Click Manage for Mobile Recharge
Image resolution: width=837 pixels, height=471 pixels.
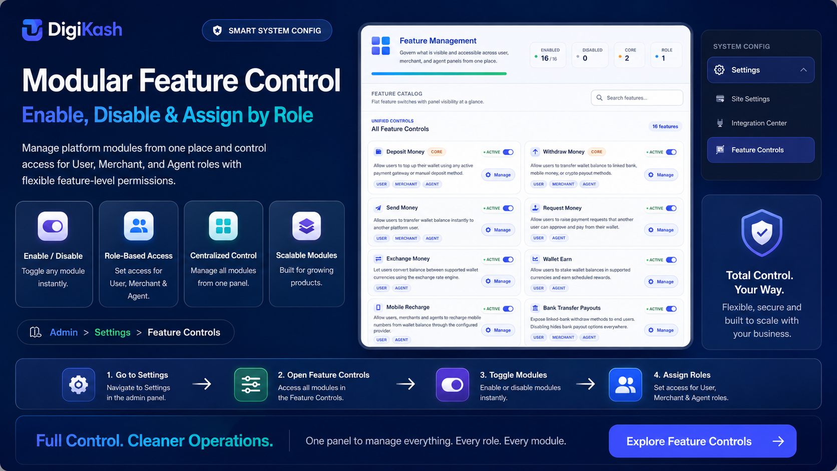pyautogui.click(x=498, y=330)
